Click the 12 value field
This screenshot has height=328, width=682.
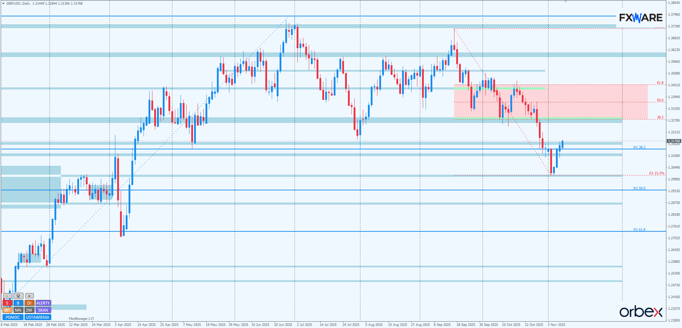[x=18, y=296]
